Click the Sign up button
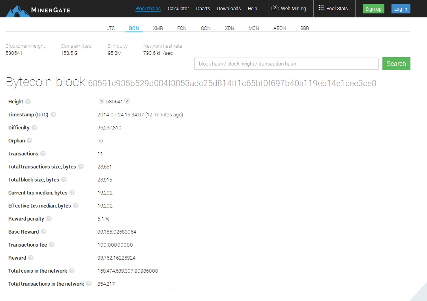 [373, 9]
